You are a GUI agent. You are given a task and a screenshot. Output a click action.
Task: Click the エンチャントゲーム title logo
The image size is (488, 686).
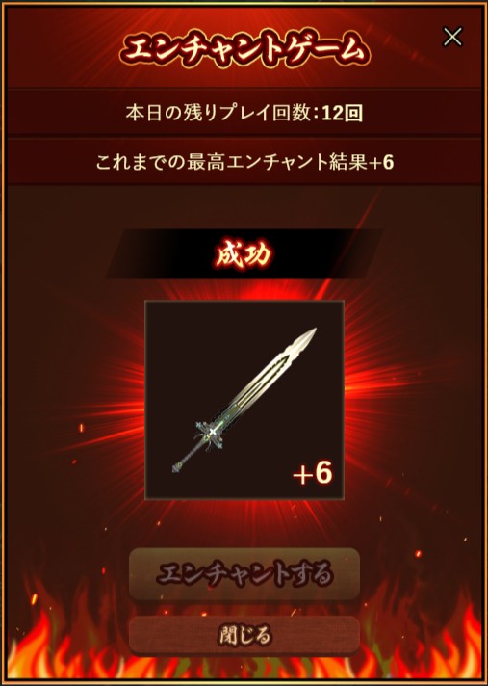[244, 49]
